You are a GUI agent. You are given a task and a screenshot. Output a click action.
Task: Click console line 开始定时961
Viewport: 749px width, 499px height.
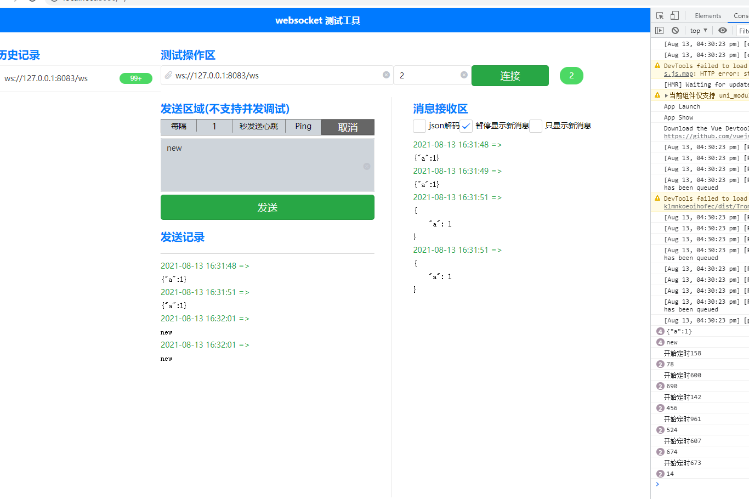(683, 419)
